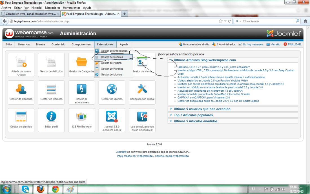The height and width of the screenshot is (194, 310).
Task: Click search magnifier in Claro Search box
Action: 297,21
